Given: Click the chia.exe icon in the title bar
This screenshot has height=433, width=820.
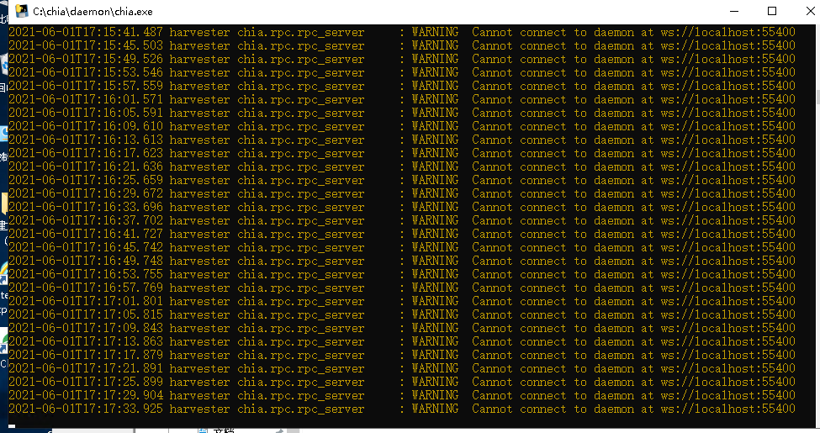Looking at the screenshot, I should [21, 11].
